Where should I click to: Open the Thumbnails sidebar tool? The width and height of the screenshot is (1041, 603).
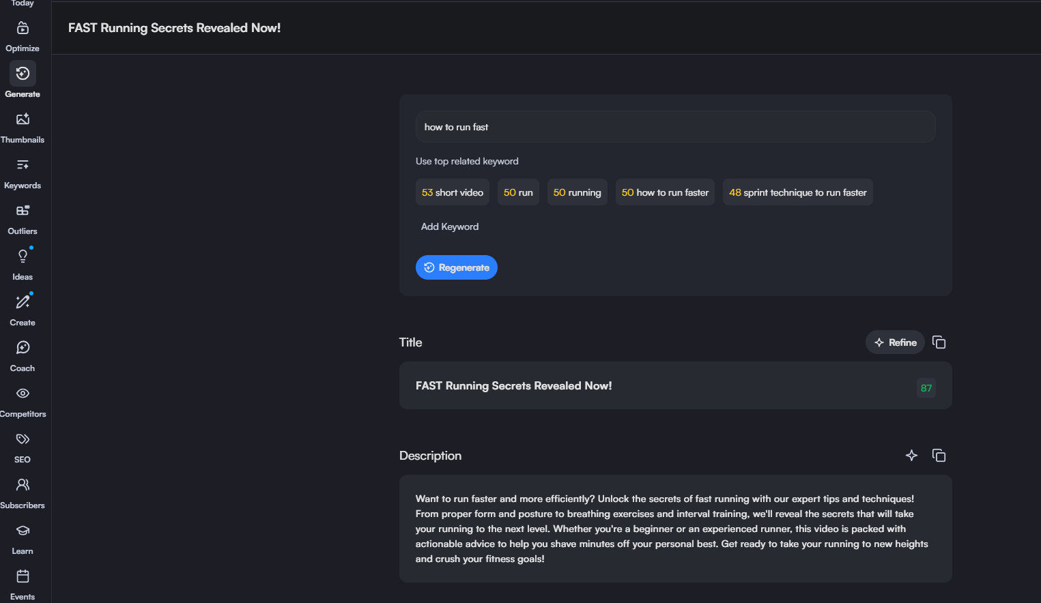click(x=23, y=119)
